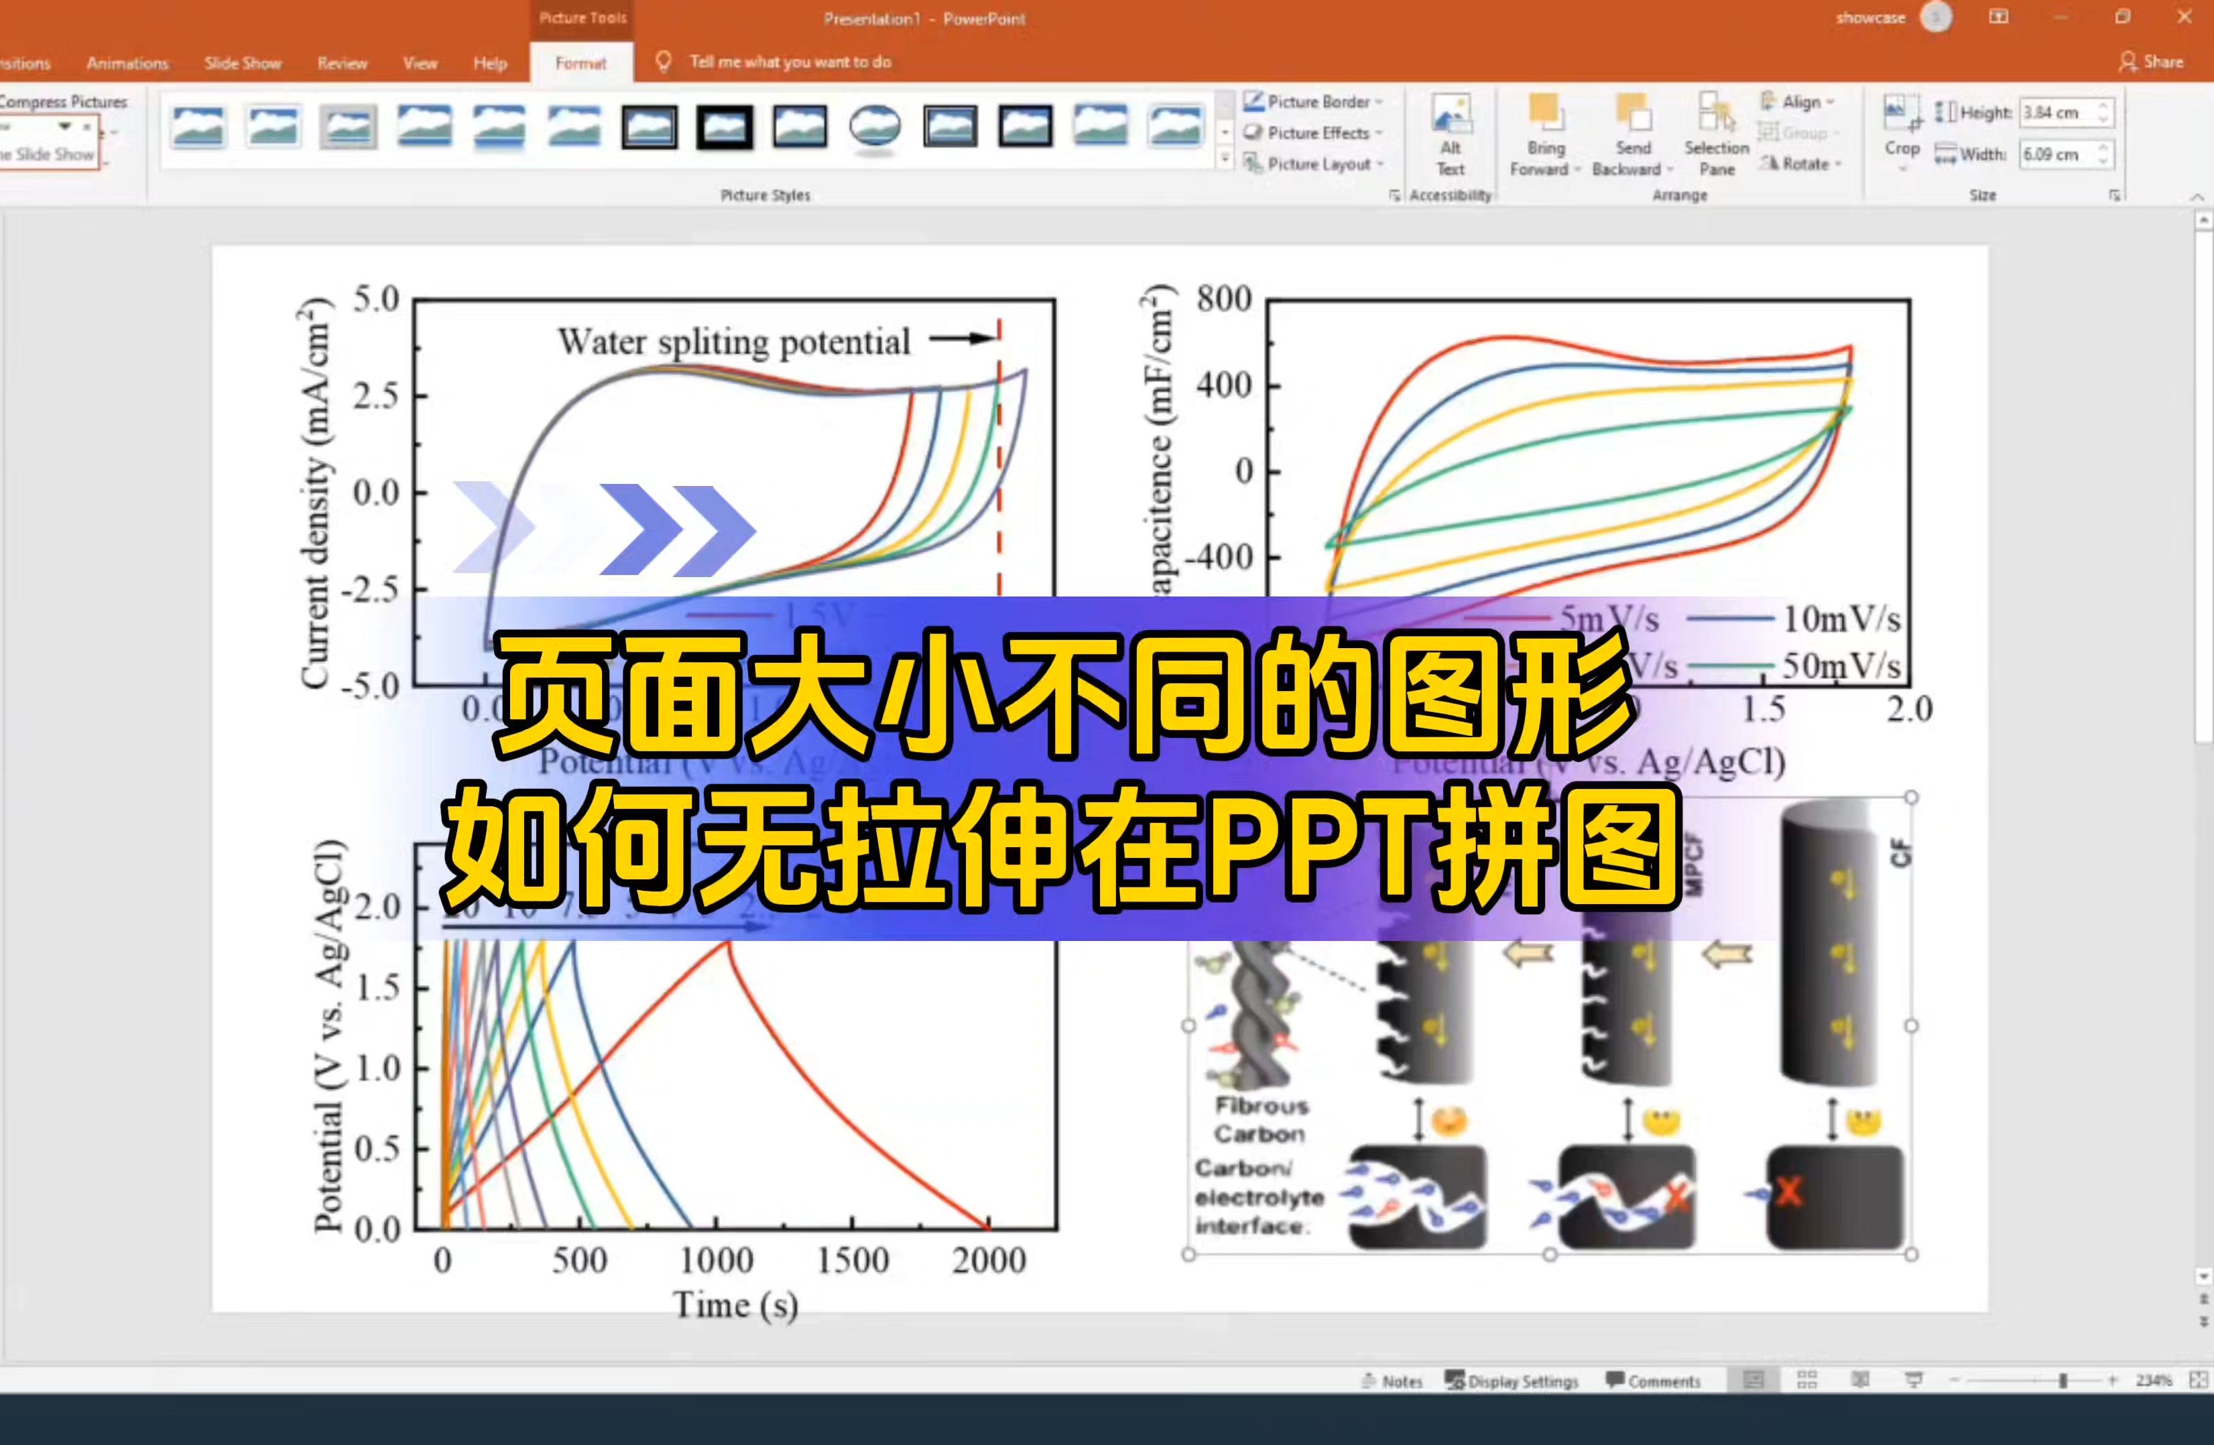The height and width of the screenshot is (1445, 2214).
Task: Click Display Settings in status bar
Action: [x=1512, y=1381]
